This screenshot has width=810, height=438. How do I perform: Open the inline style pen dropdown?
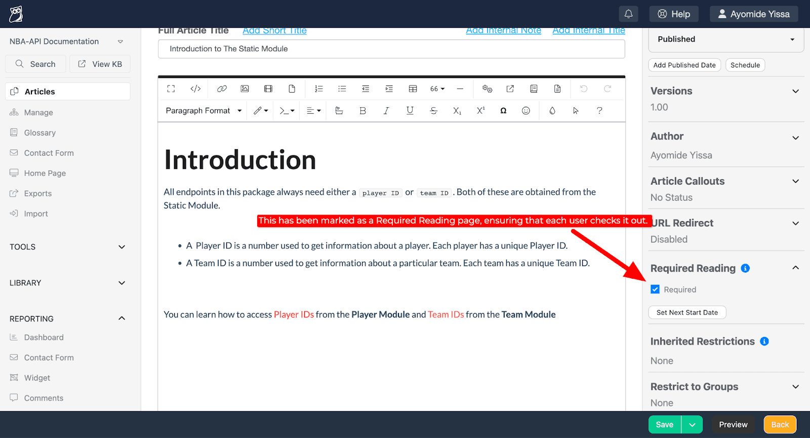tap(261, 111)
